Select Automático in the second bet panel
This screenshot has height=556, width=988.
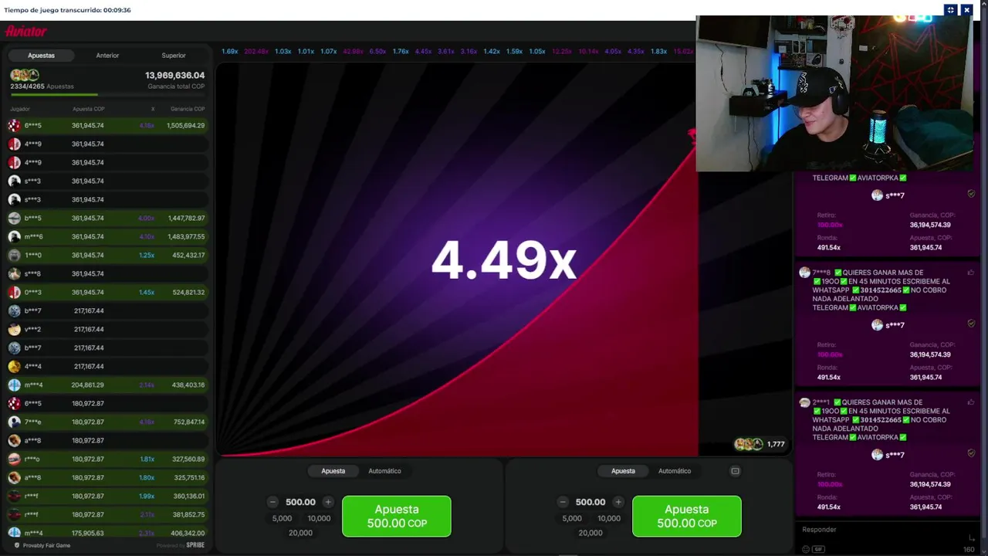tap(675, 471)
